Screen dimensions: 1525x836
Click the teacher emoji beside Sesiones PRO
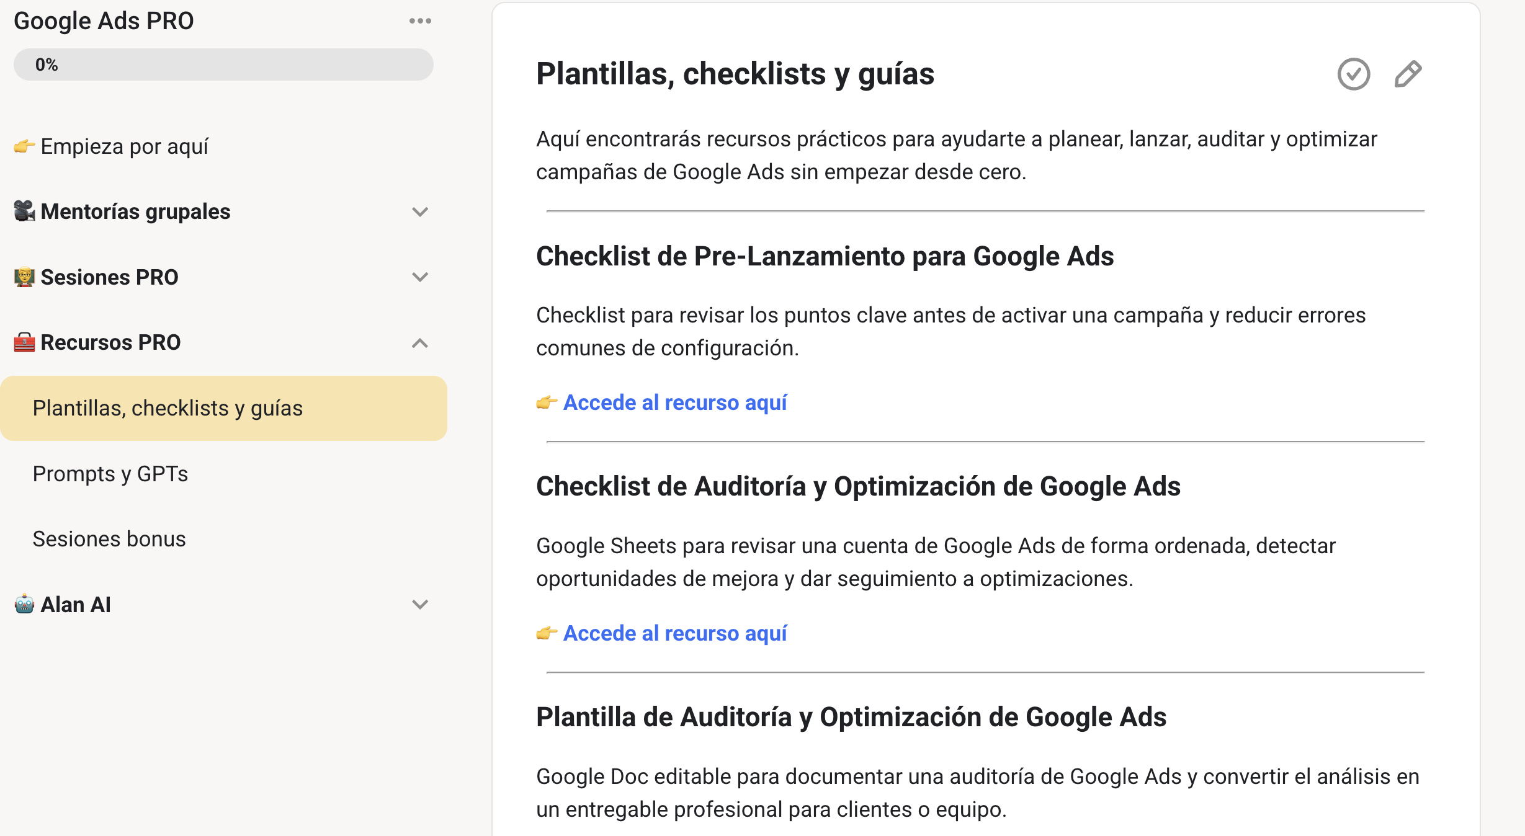click(x=24, y=277)
